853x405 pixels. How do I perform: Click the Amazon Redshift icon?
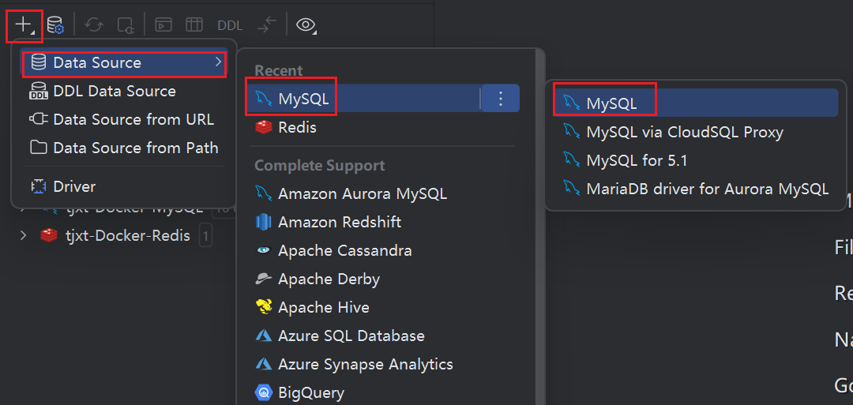pyautogui.click(x=263, y=223)
